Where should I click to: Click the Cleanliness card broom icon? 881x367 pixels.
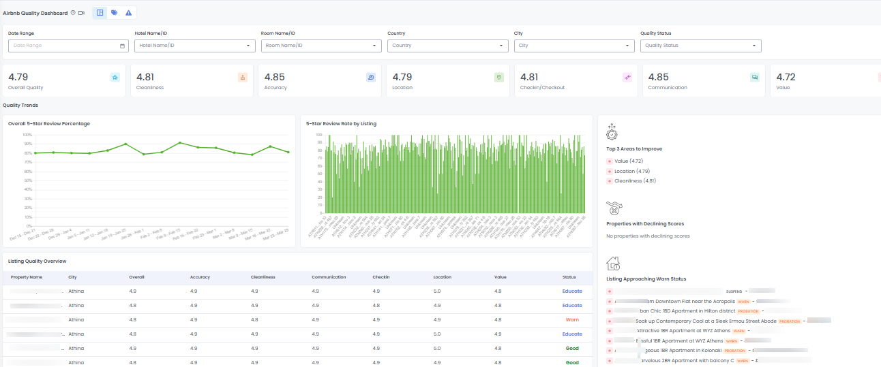243,78
